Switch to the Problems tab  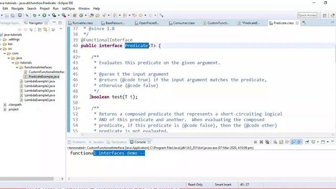click(77, 142)
